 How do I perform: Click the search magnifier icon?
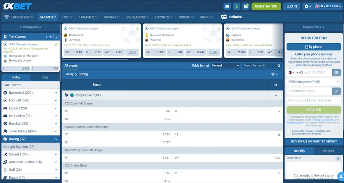(279, 65)
